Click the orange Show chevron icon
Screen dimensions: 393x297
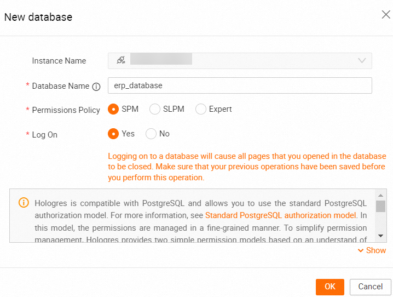click(361, 250)
